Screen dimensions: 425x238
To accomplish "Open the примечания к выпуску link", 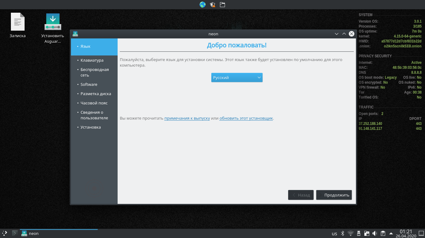I will (187, 118).
